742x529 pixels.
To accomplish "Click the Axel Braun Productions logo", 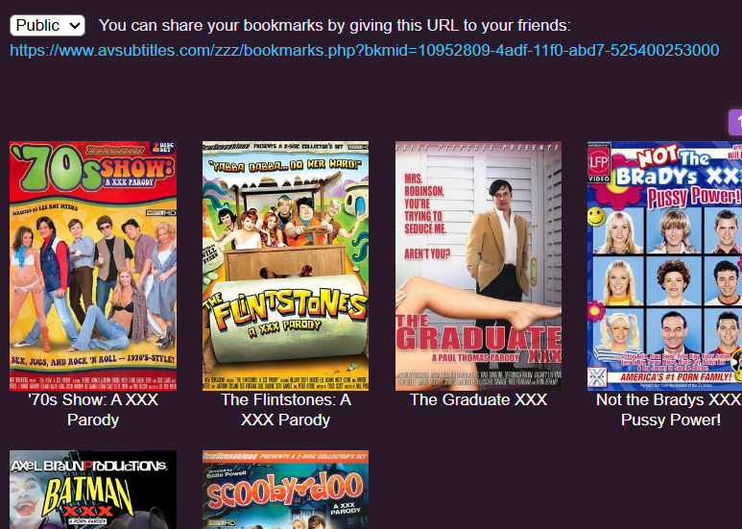I will (89, 466).
